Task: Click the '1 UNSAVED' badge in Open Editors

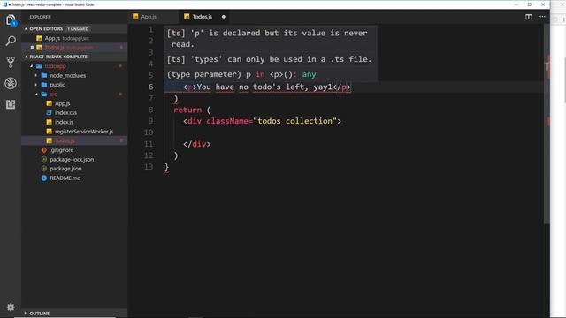Action: 78,28
